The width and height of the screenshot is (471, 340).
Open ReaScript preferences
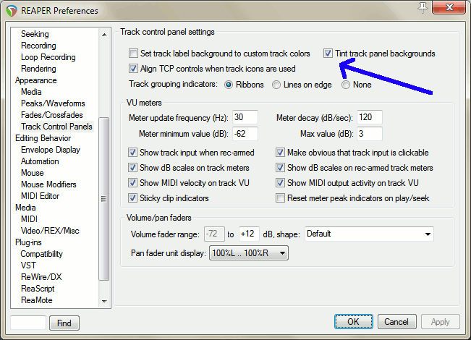38,289
